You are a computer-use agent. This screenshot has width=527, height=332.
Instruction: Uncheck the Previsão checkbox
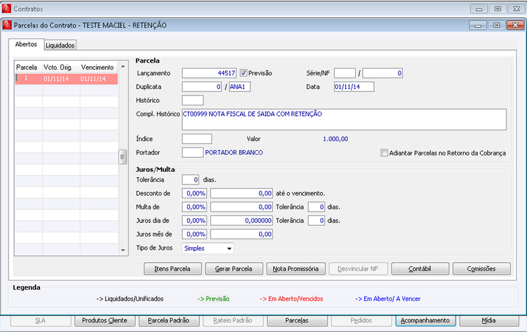pyautogui.click(x=243, y=73)
